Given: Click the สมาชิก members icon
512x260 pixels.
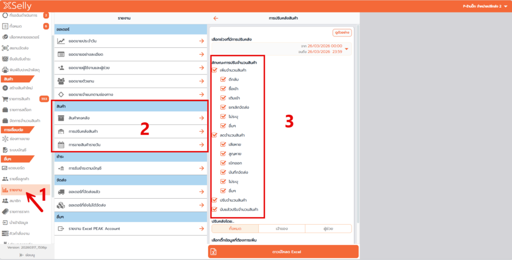Looking at the screenshot, I should [x=5, y=201].
